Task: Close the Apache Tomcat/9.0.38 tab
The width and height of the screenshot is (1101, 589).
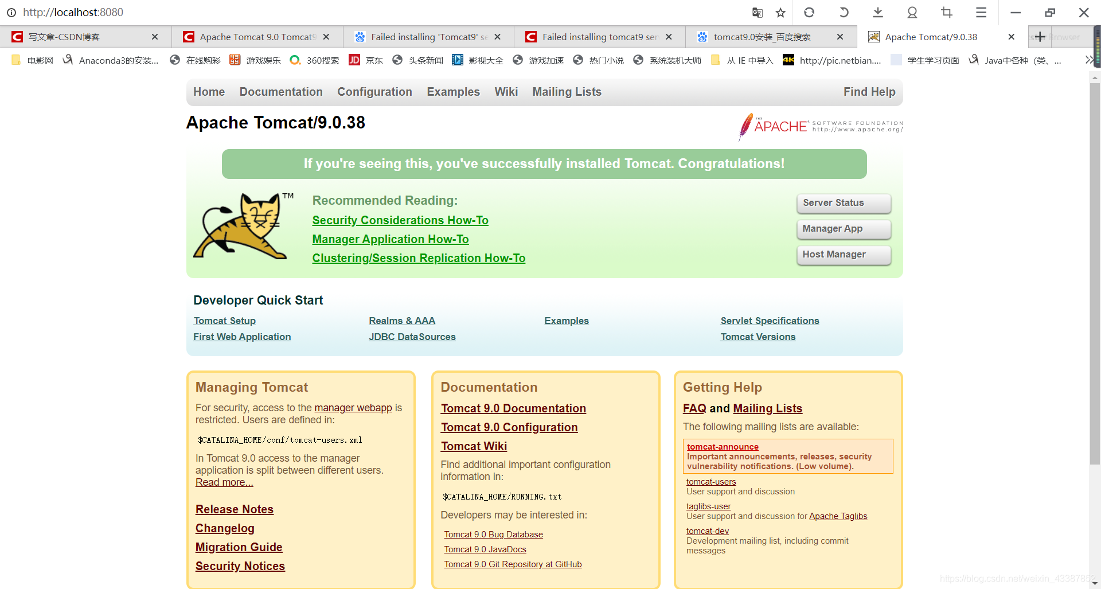Action: [x=1012, y=37]
